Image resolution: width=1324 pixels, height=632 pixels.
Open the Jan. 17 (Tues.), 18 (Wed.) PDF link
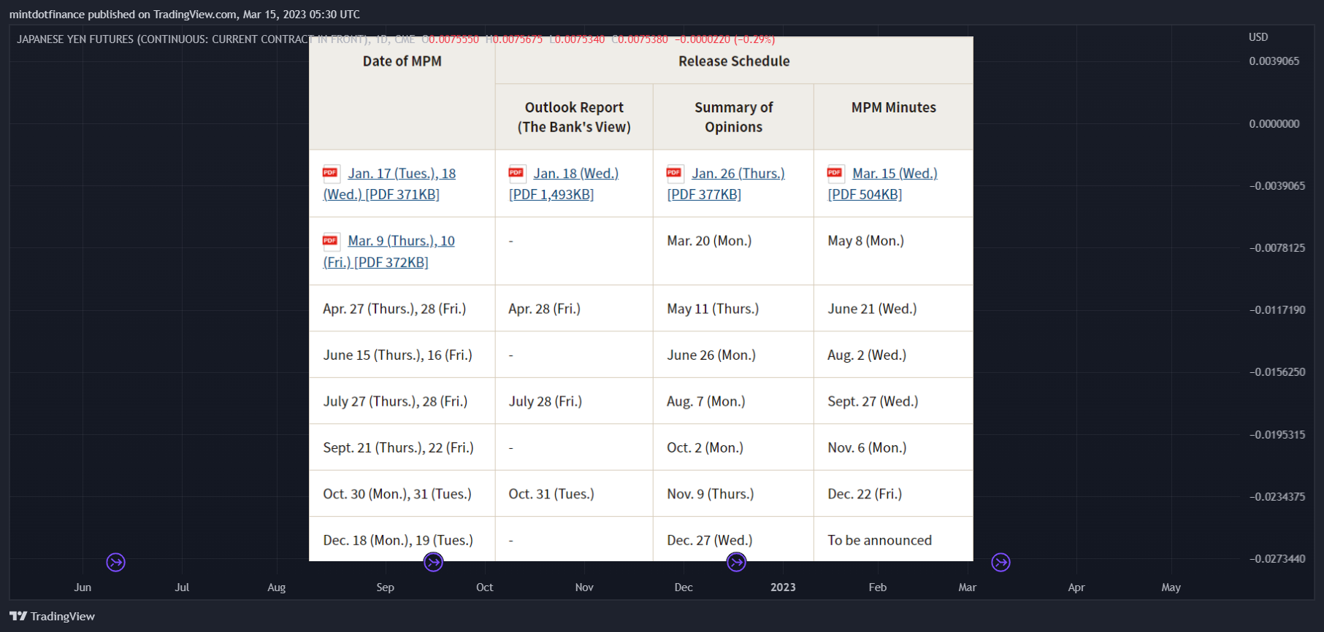[389, 184]
